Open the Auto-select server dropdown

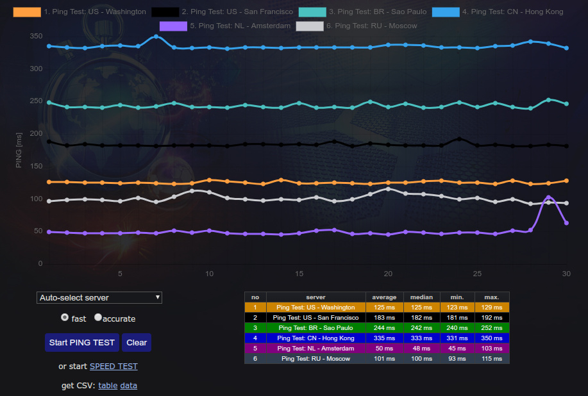[99, 297]
